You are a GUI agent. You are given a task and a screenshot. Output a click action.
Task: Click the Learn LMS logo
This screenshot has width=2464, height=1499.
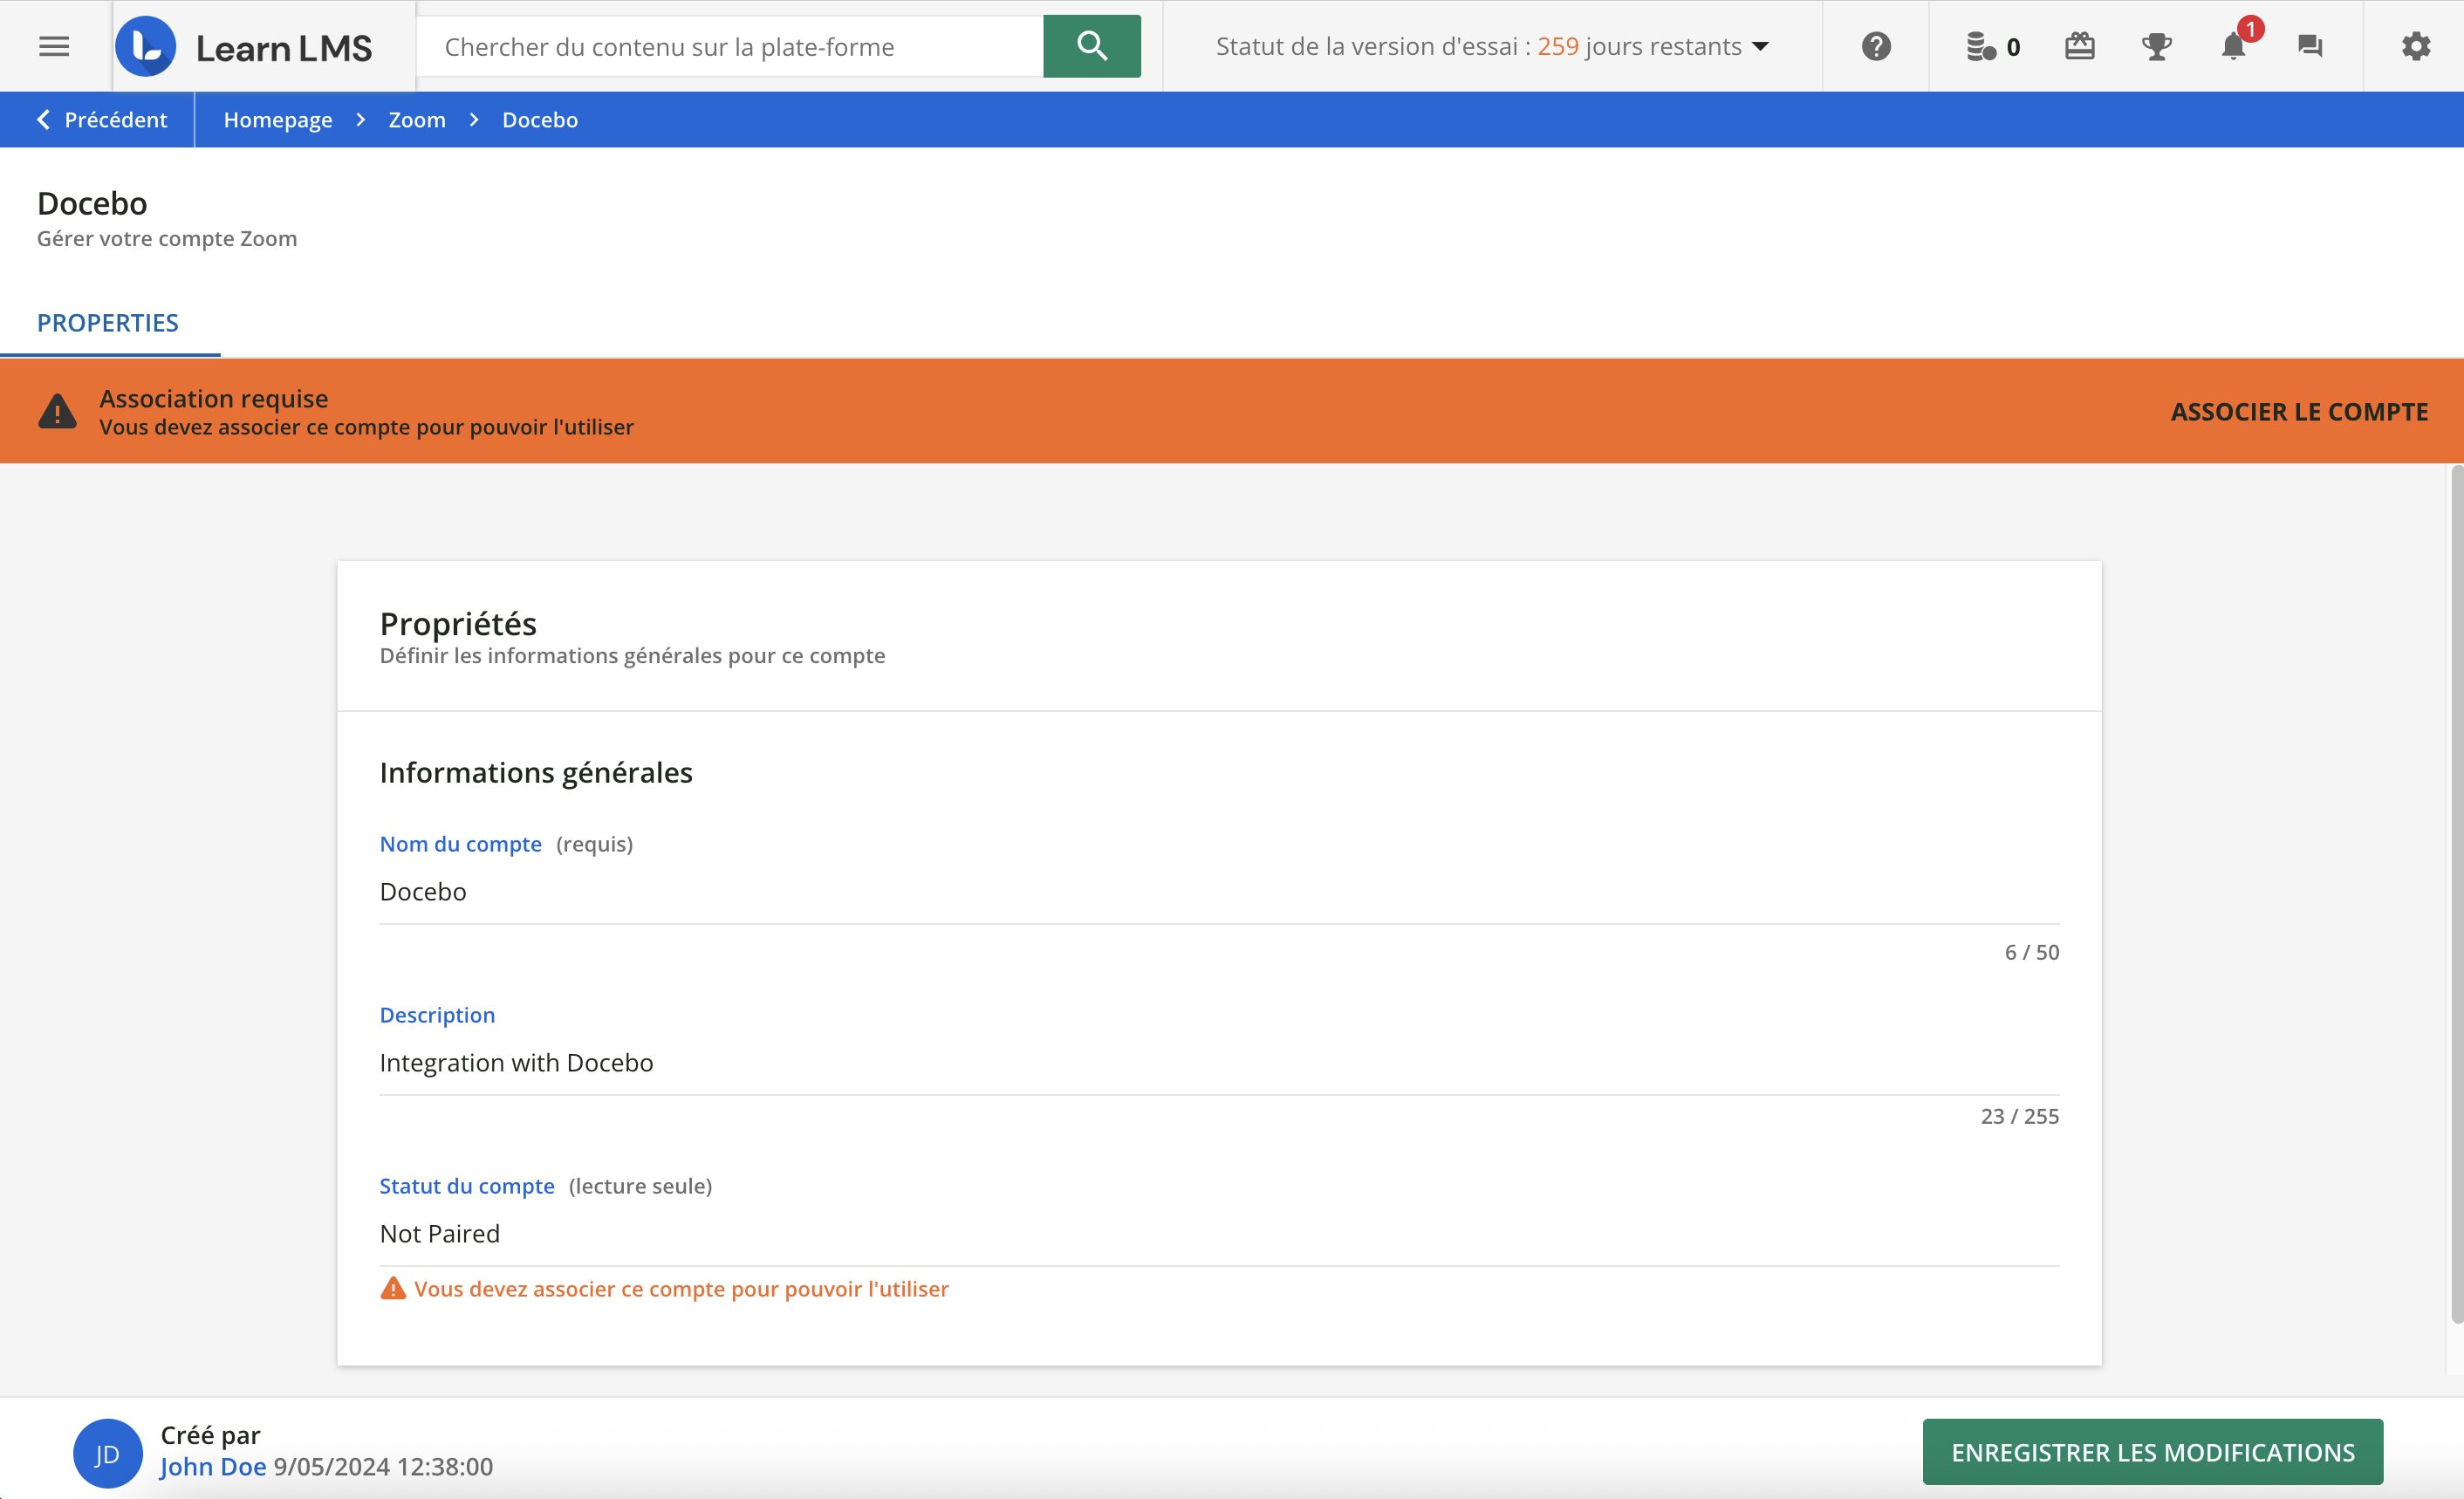point(245,47)
